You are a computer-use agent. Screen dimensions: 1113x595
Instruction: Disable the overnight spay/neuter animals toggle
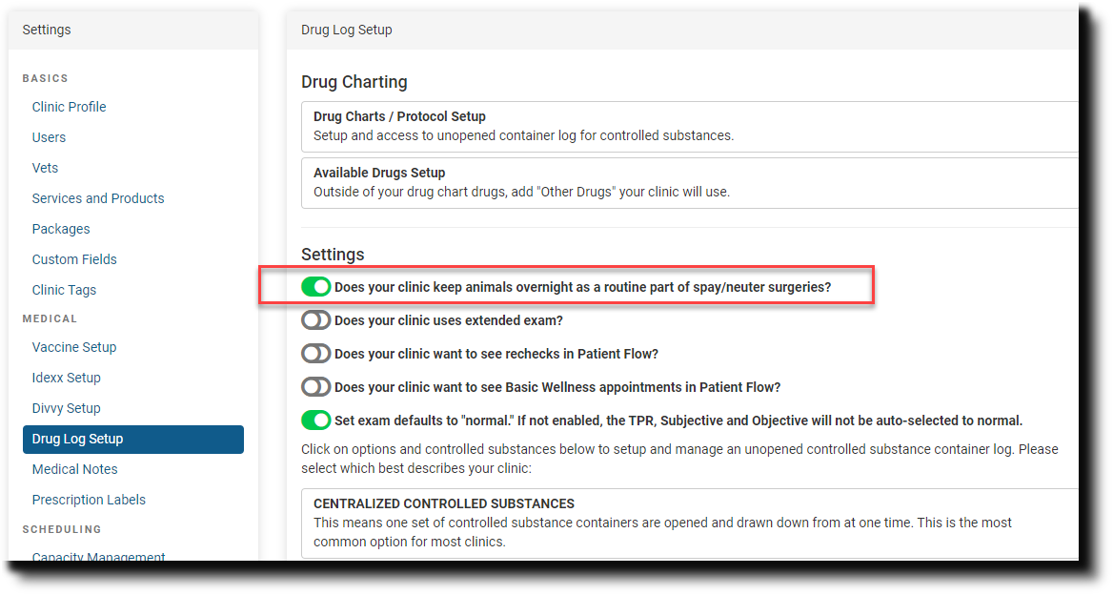[315, 287]
